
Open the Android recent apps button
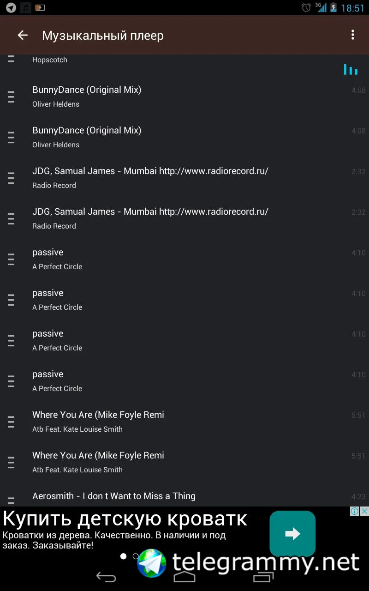click(263, 577)
